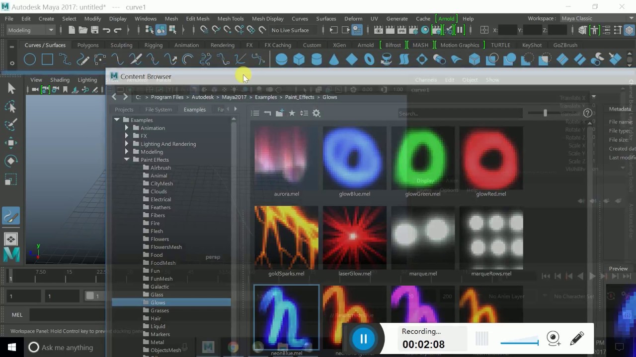
Task: Select the Paint Effects brush tool
Action: coord(11,216)
